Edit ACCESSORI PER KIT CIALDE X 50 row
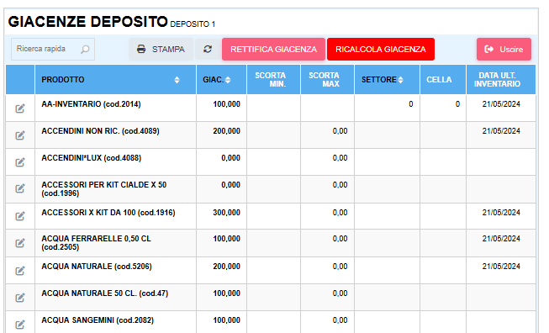The width and height of the screenshot is (549, 333). (x=20, y=188)
